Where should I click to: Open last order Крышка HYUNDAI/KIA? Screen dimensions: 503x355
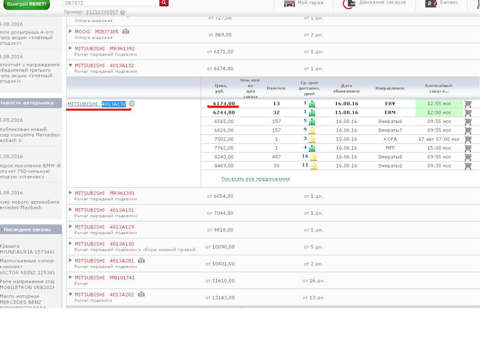point(27,249)
